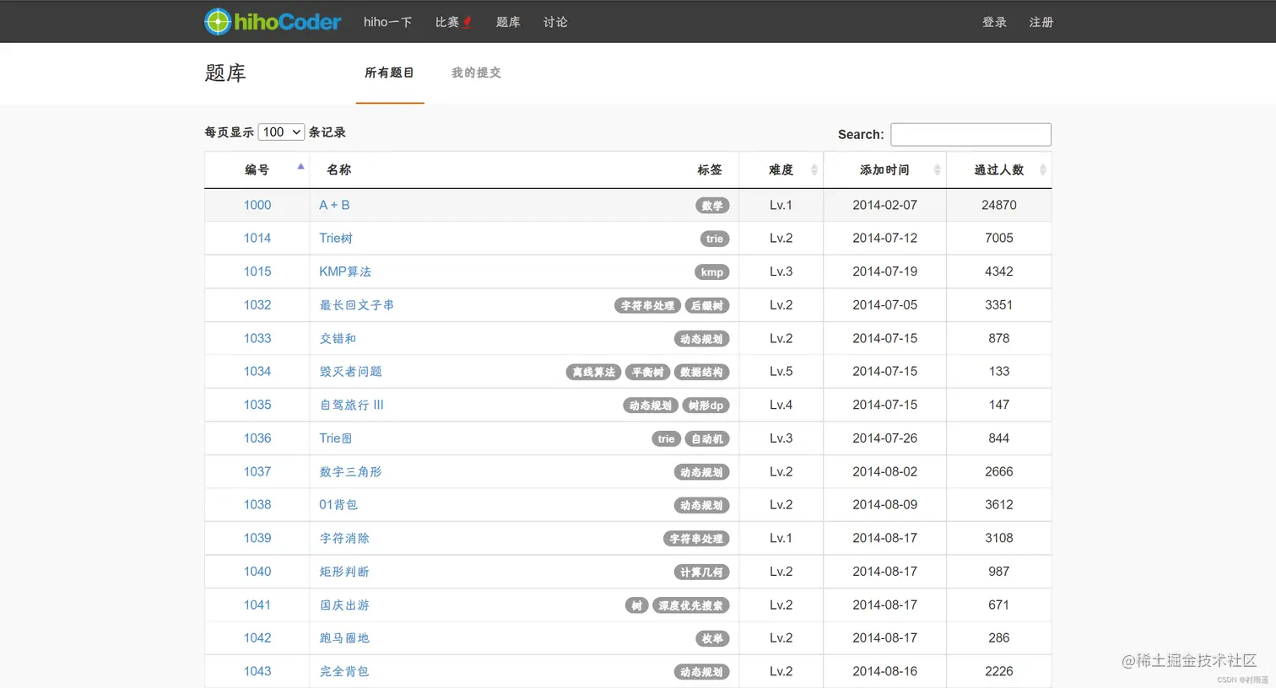This screenshot has width=1276, height=688.
Task: Click the 深度优先搜索 tag badge
Action: 691,605
